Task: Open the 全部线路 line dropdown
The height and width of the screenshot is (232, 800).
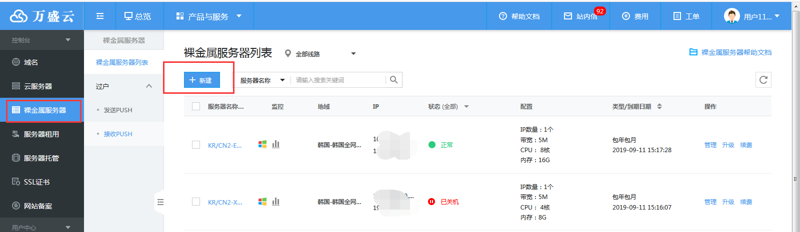Action: pyautogui.click(x=320, y=53)
